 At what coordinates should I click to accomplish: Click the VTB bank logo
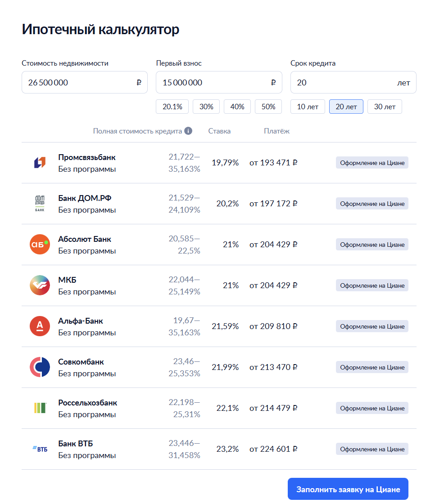[x=40, y=449]
